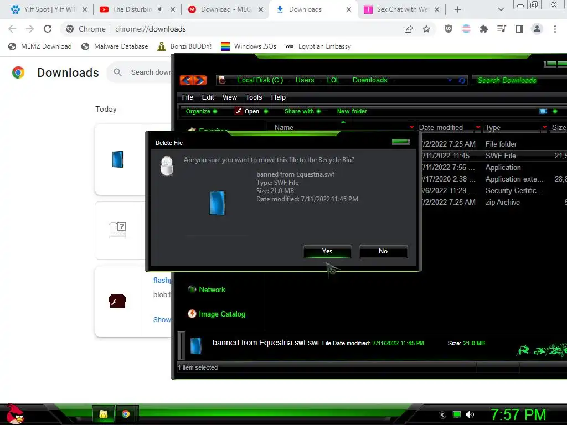Click the Network globe icon
This screenshot has width=567, height=425.
[192, 289]
